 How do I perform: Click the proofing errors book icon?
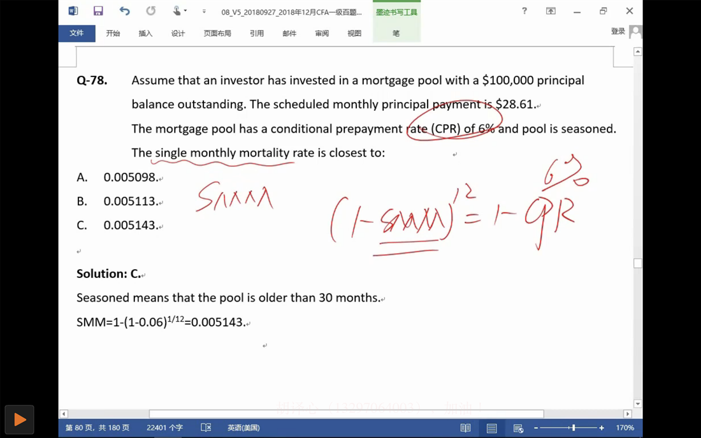pyautogui.click(x=206, y=428)
